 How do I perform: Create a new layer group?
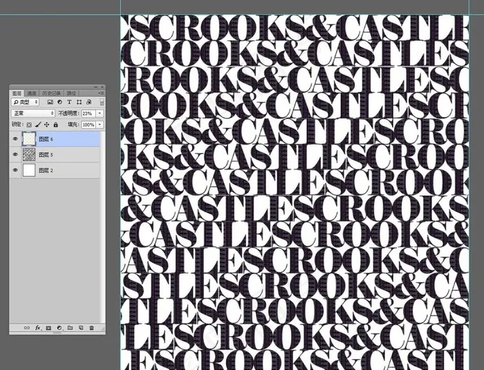coord(70,328)
